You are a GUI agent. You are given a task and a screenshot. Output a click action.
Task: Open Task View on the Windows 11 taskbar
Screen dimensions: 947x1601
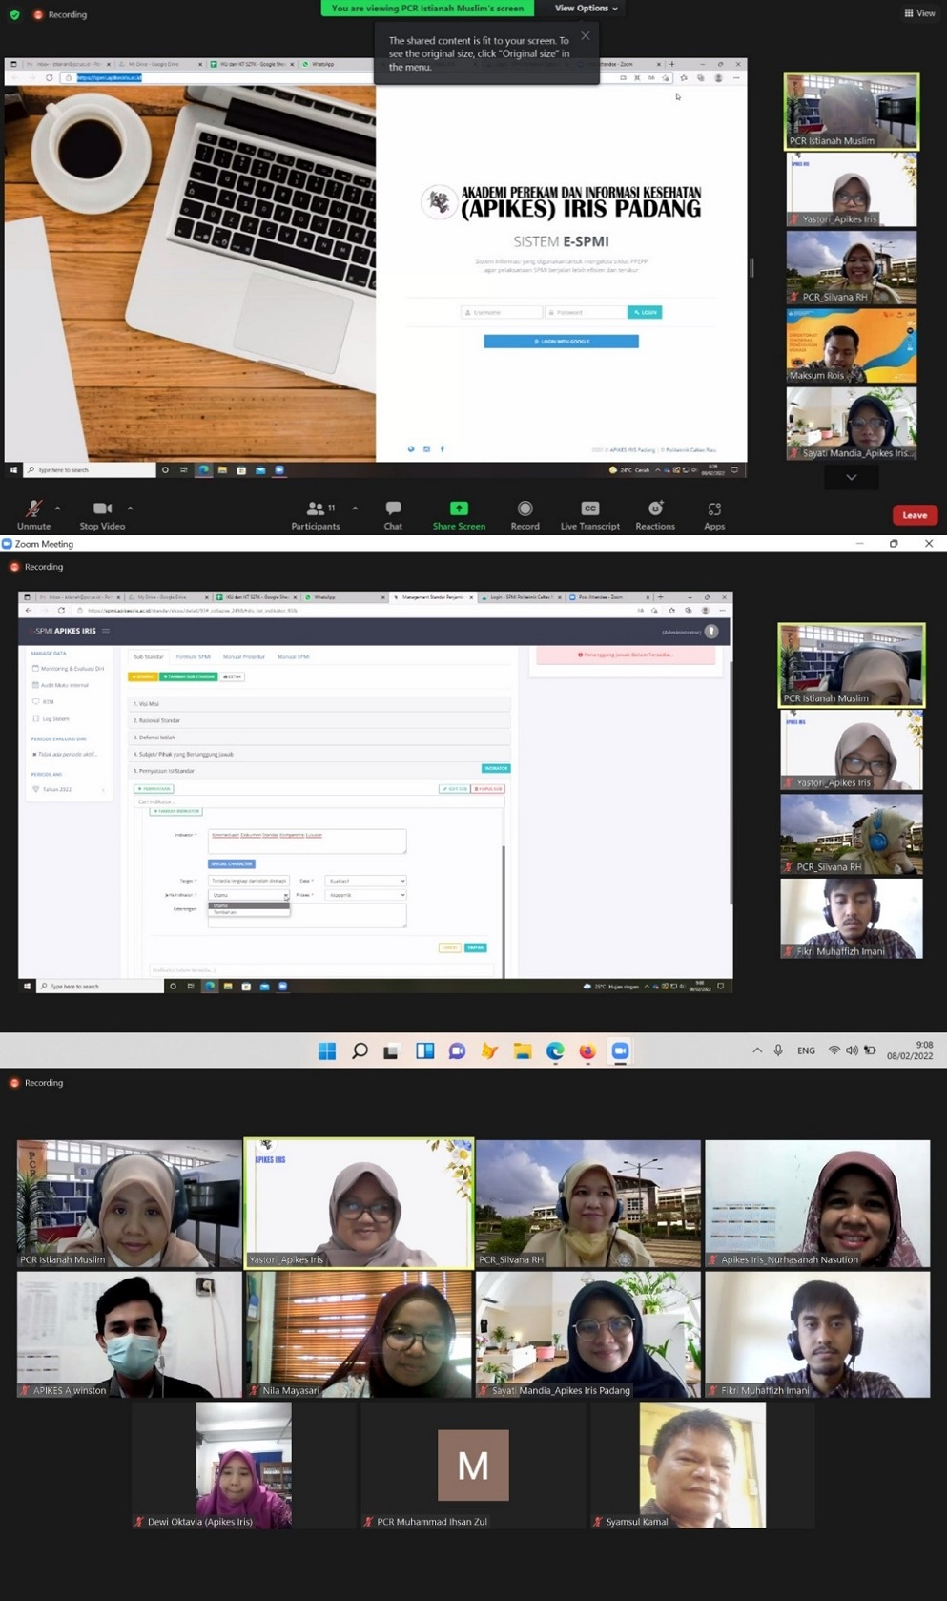[391, 1050]
